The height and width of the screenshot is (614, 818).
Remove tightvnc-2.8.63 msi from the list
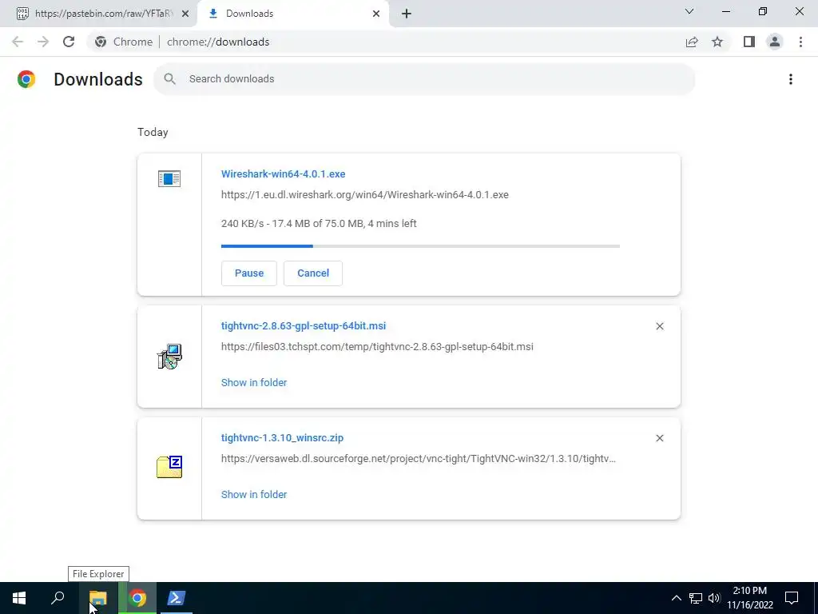659,326
